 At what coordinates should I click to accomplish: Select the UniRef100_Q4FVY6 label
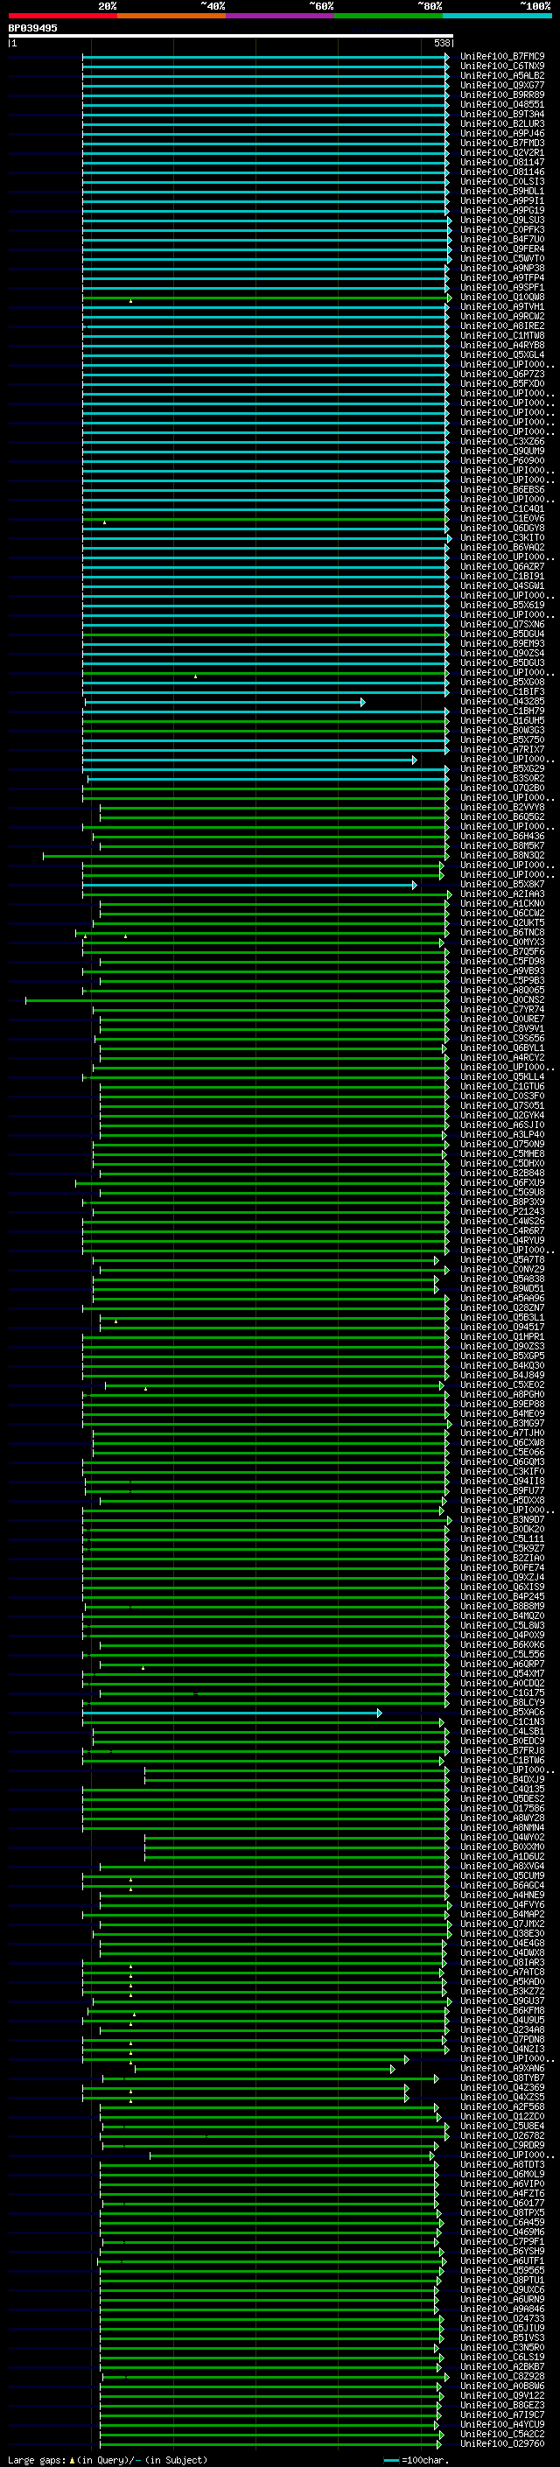pos(502,1905)
